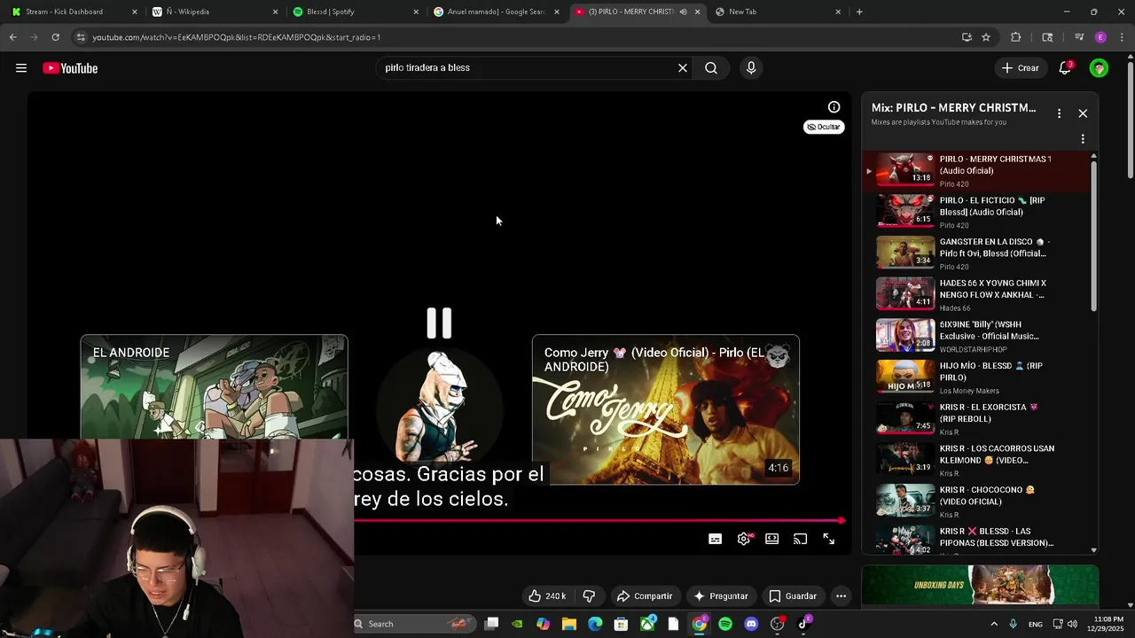Open more actions ellipsis below the video

tap(841, 596)
